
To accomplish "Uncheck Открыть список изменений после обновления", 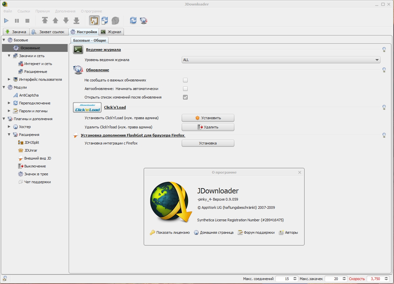I will [x=185, y=97].
